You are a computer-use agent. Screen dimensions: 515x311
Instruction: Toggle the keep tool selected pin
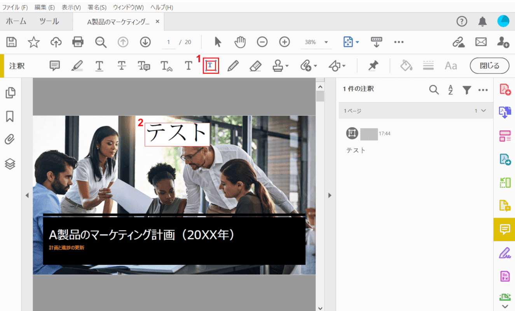374,66
